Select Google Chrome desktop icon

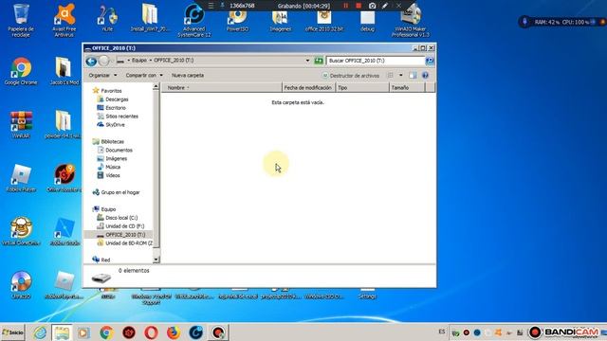tap(21, 71)
